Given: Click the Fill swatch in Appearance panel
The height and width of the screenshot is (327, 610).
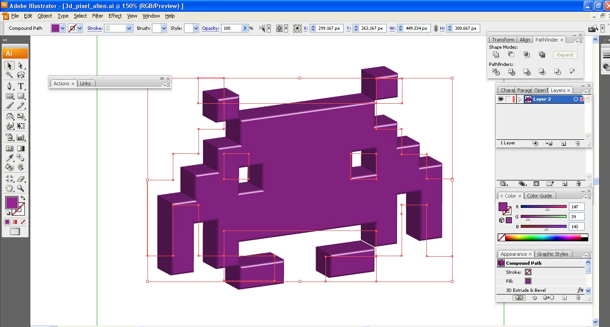Looking at the screenshot, I should (x=528, y=281).
